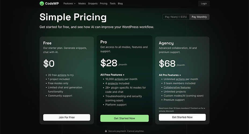This screenshot has width=249, height=134.
Task: Switch billing to Pay Yearly
Action: click(176, 17)
